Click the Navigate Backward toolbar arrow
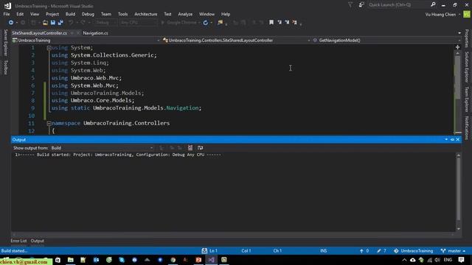The width and height of the screenshot is (472, 265). point(11,23)
